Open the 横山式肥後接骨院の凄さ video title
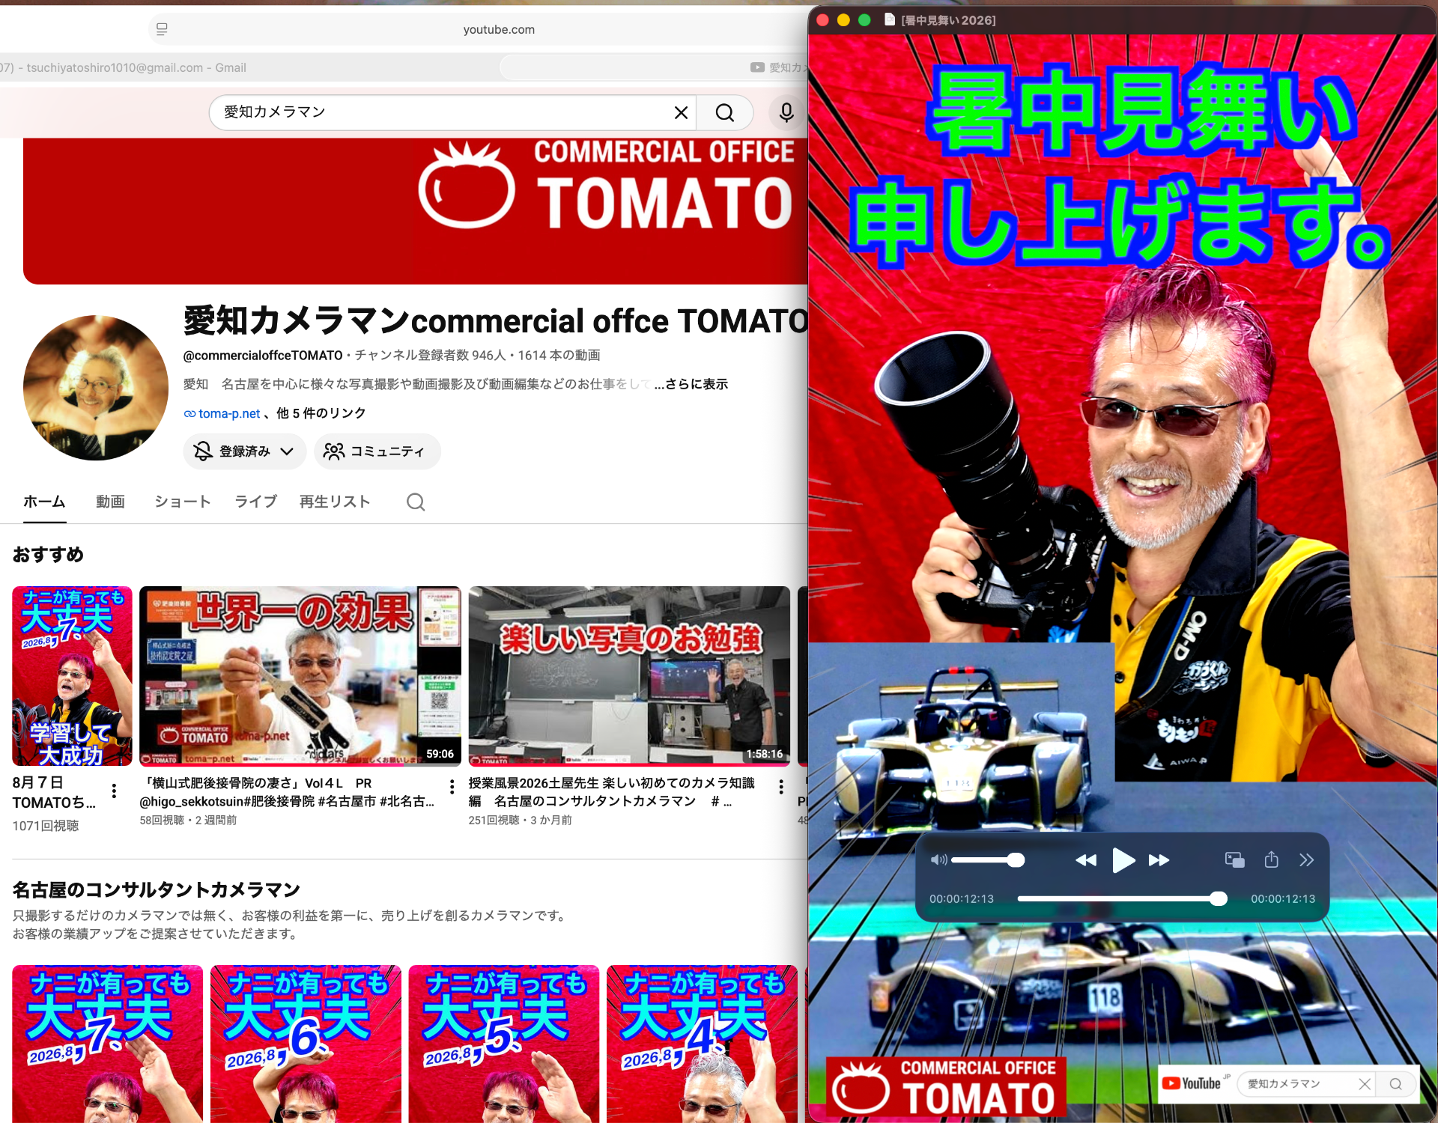This screenshot has width=1438, height=1123. (x=287, y=792)
